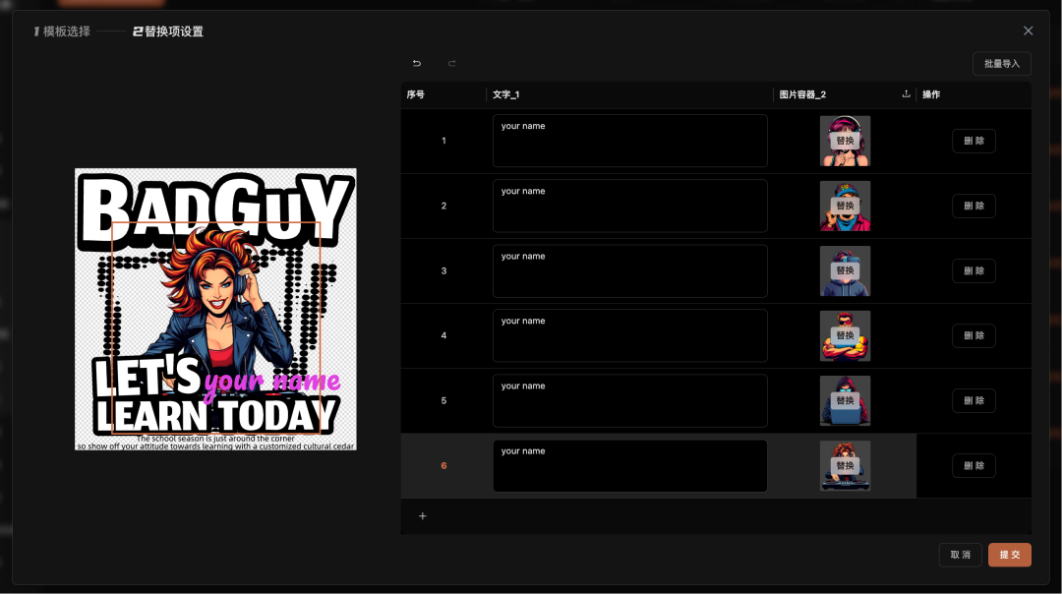Add a new row with plus icon
1062x594 pixels.
click(x=423, y=516)
